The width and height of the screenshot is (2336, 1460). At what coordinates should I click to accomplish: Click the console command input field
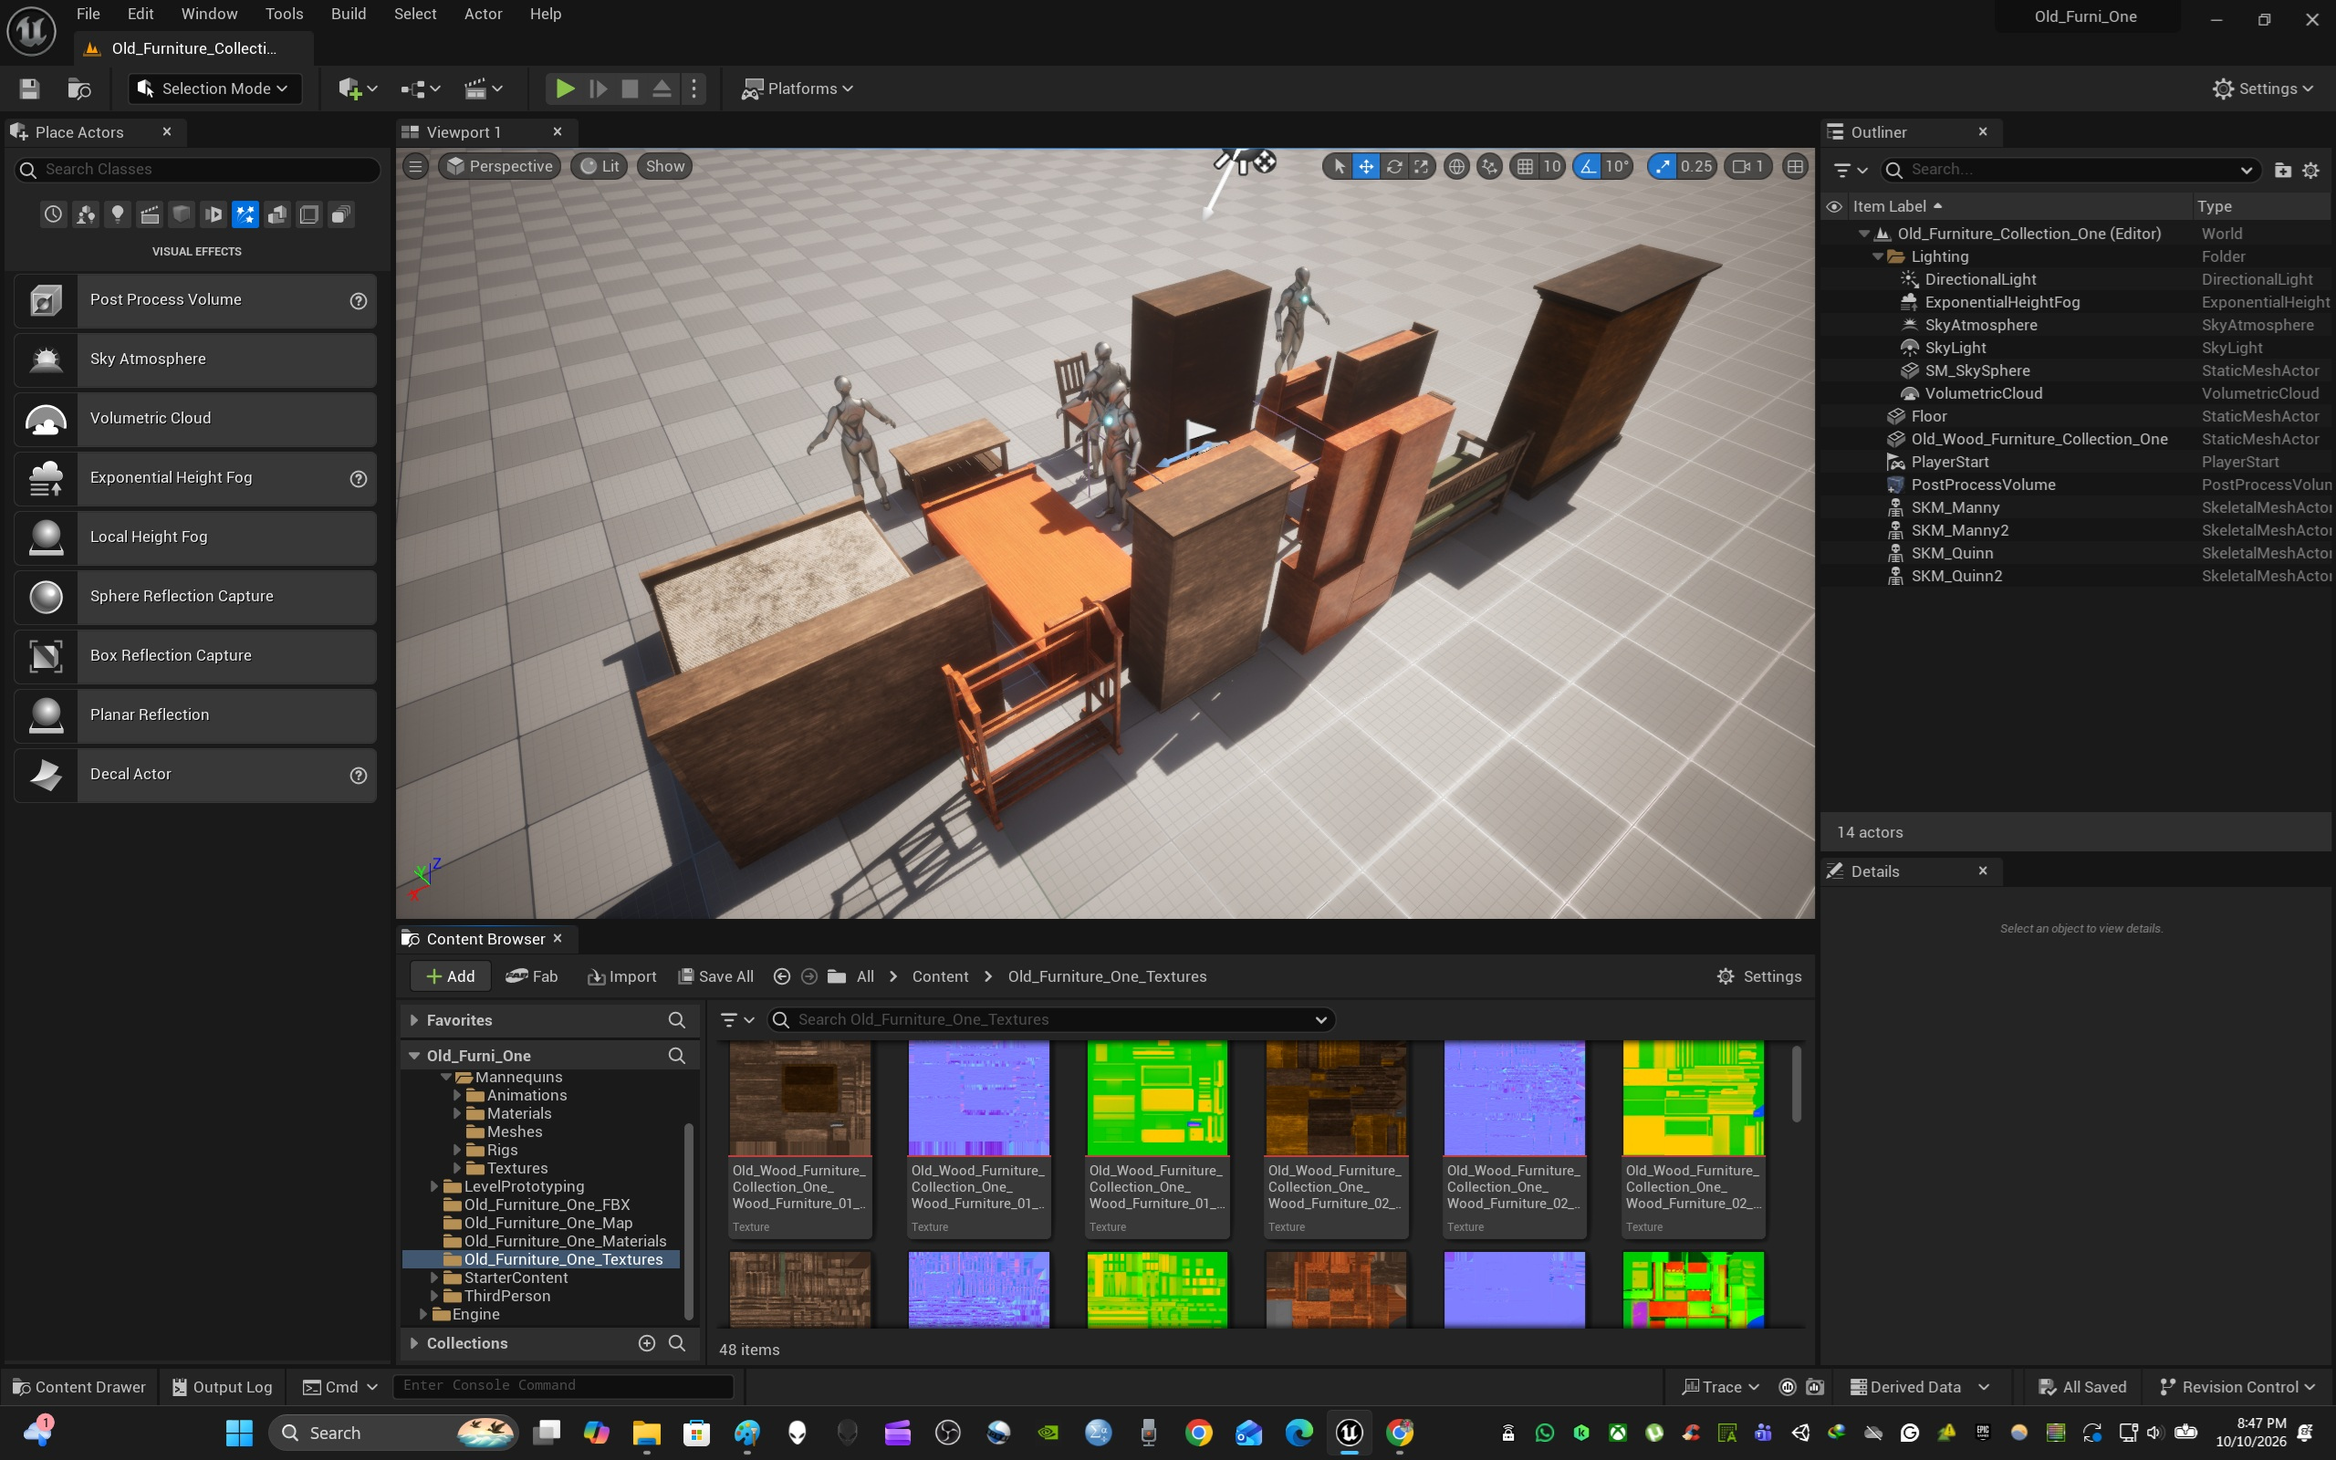[563, 1386]
